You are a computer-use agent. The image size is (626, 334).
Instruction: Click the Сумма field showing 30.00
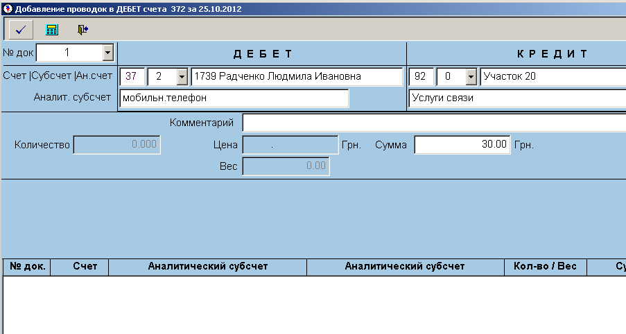[462, 145]
